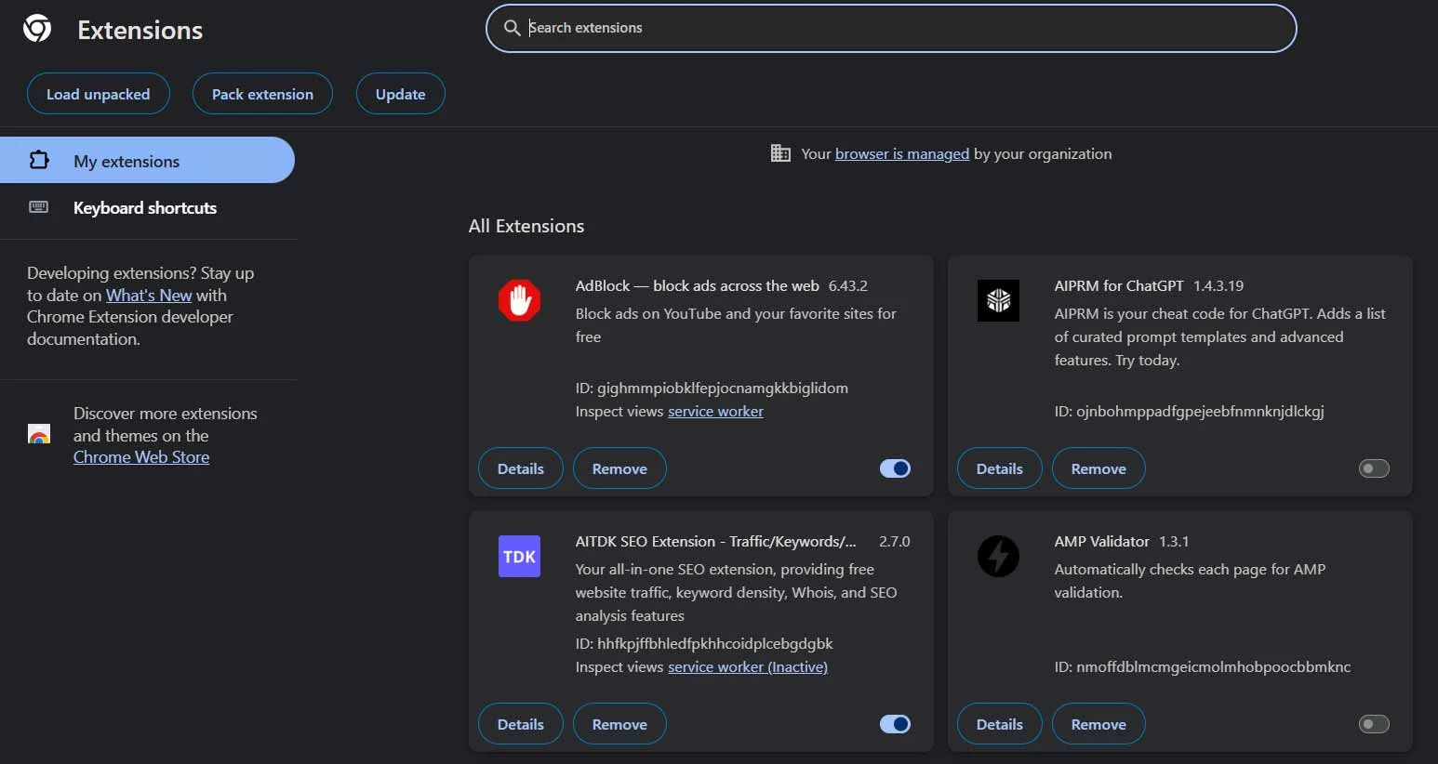Enable the AMP Validator toggle
The height and width of the screenshot is (764, 1438).
point(1374,724)
